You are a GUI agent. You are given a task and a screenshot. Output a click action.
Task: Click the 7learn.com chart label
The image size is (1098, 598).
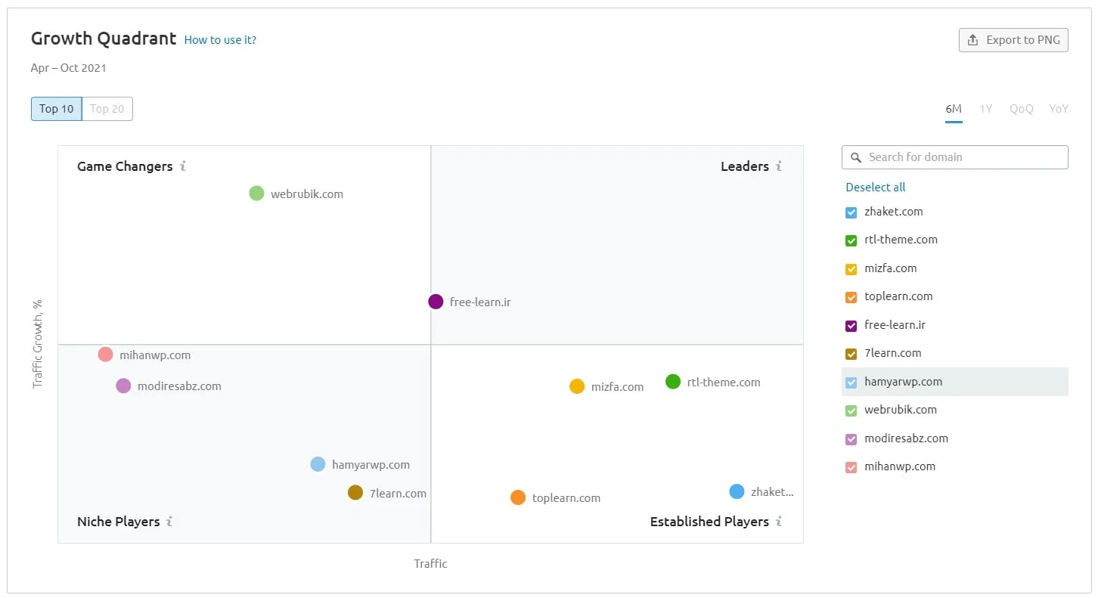click(398, 494)
